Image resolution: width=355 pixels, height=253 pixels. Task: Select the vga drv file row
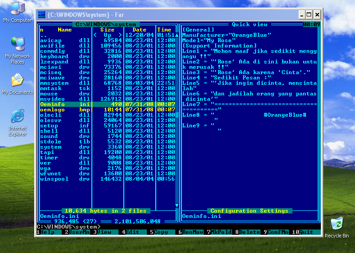tap(107, 168)
